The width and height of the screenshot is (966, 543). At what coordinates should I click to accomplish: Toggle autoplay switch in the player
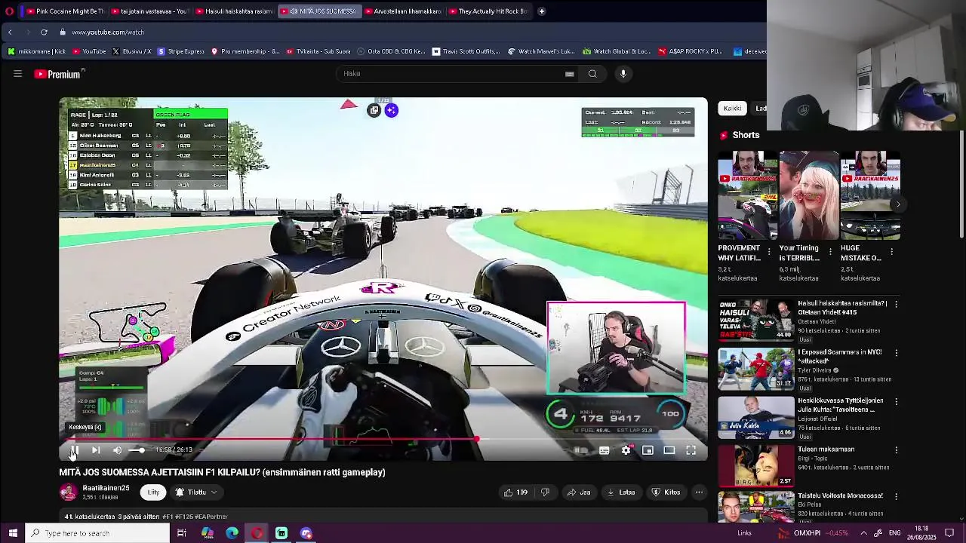coord(581,450)
